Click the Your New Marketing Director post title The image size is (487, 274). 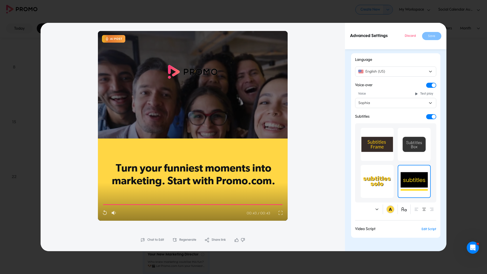(173, 254)
